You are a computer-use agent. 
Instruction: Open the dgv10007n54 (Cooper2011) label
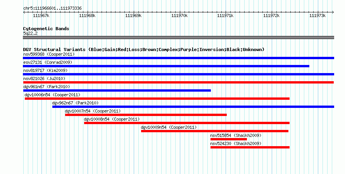pyautogui.click(x=93, y=111)
